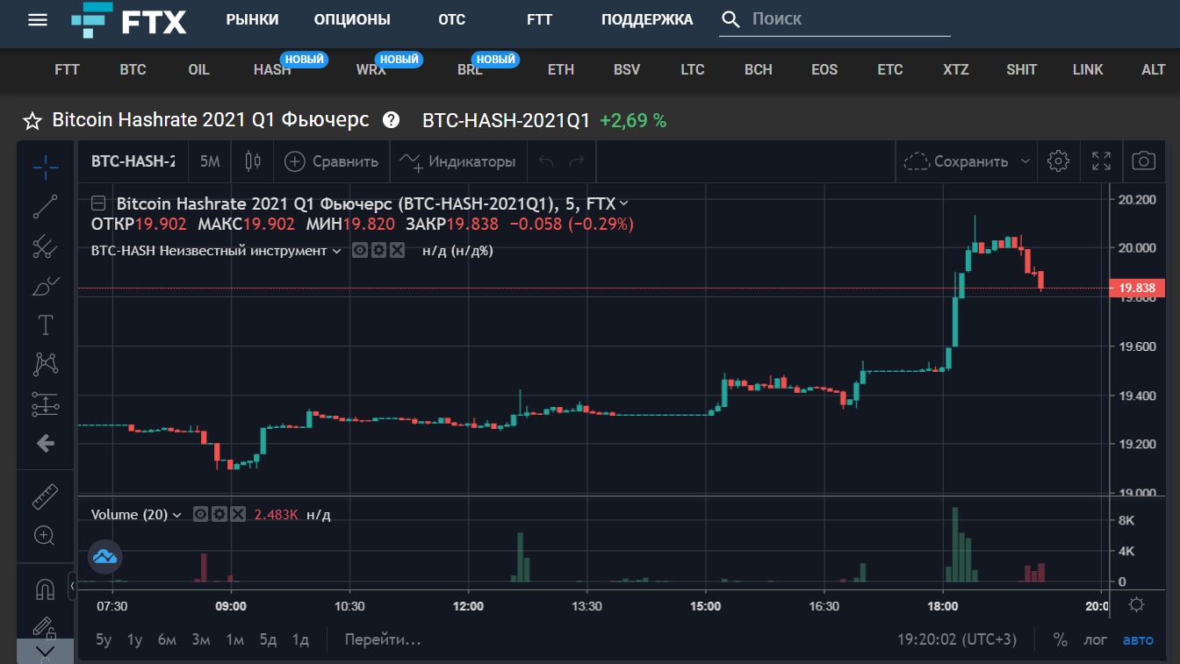
Task: Open chart settings with the gear icon
Action: click(1059, 161)
